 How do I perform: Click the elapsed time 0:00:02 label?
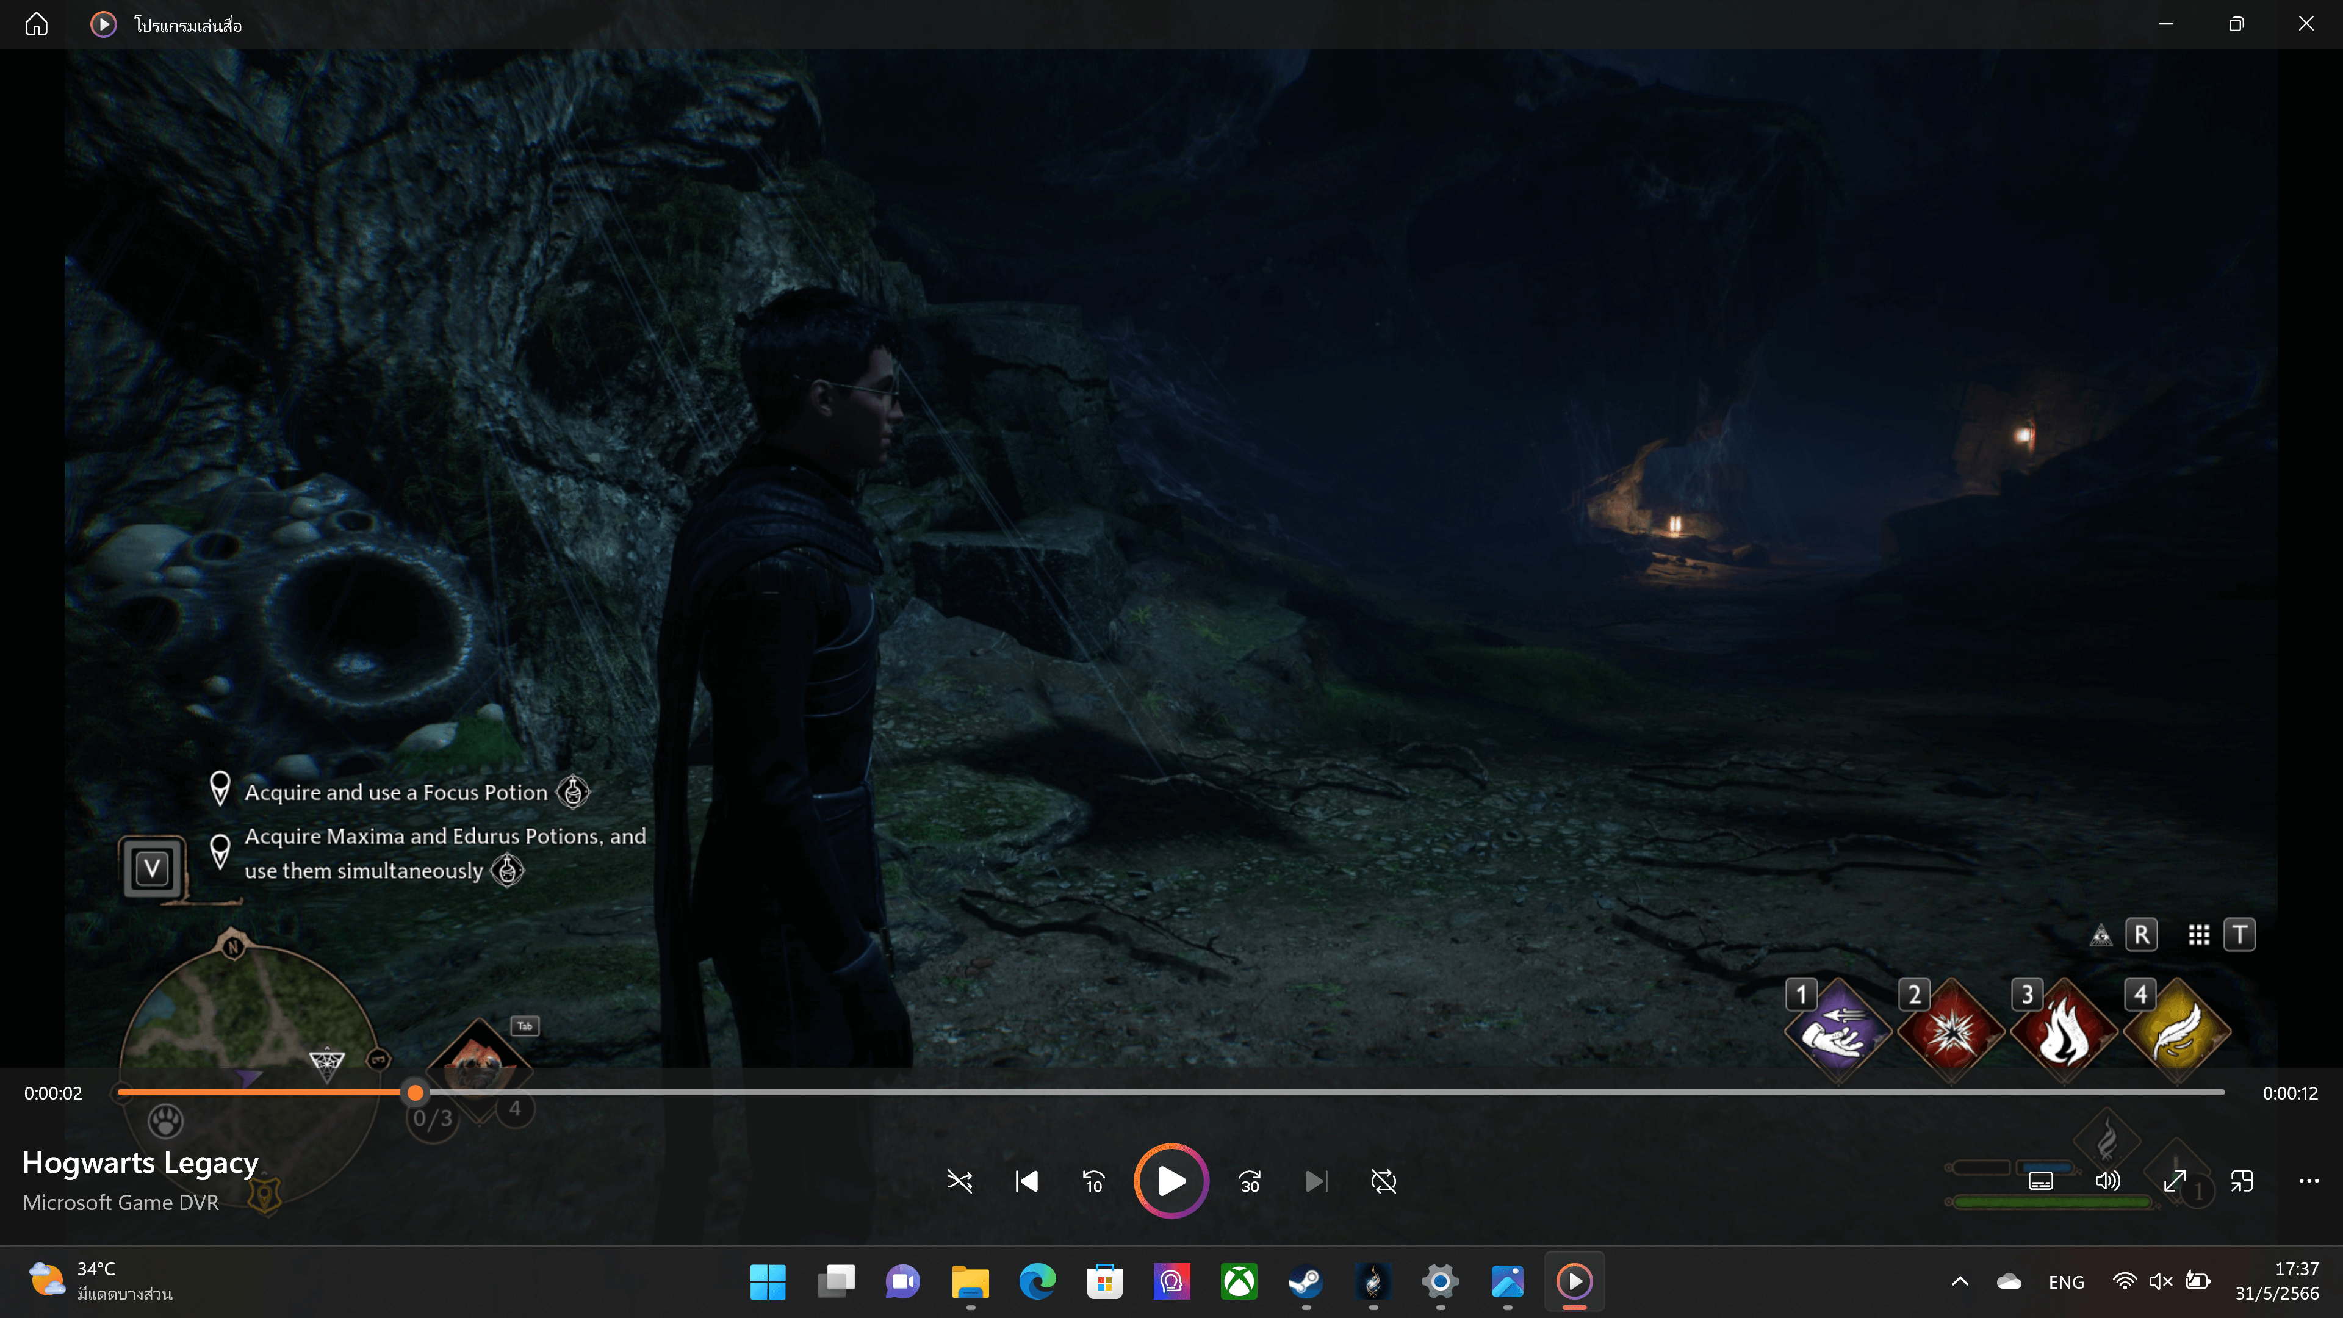pos(52,1093)
